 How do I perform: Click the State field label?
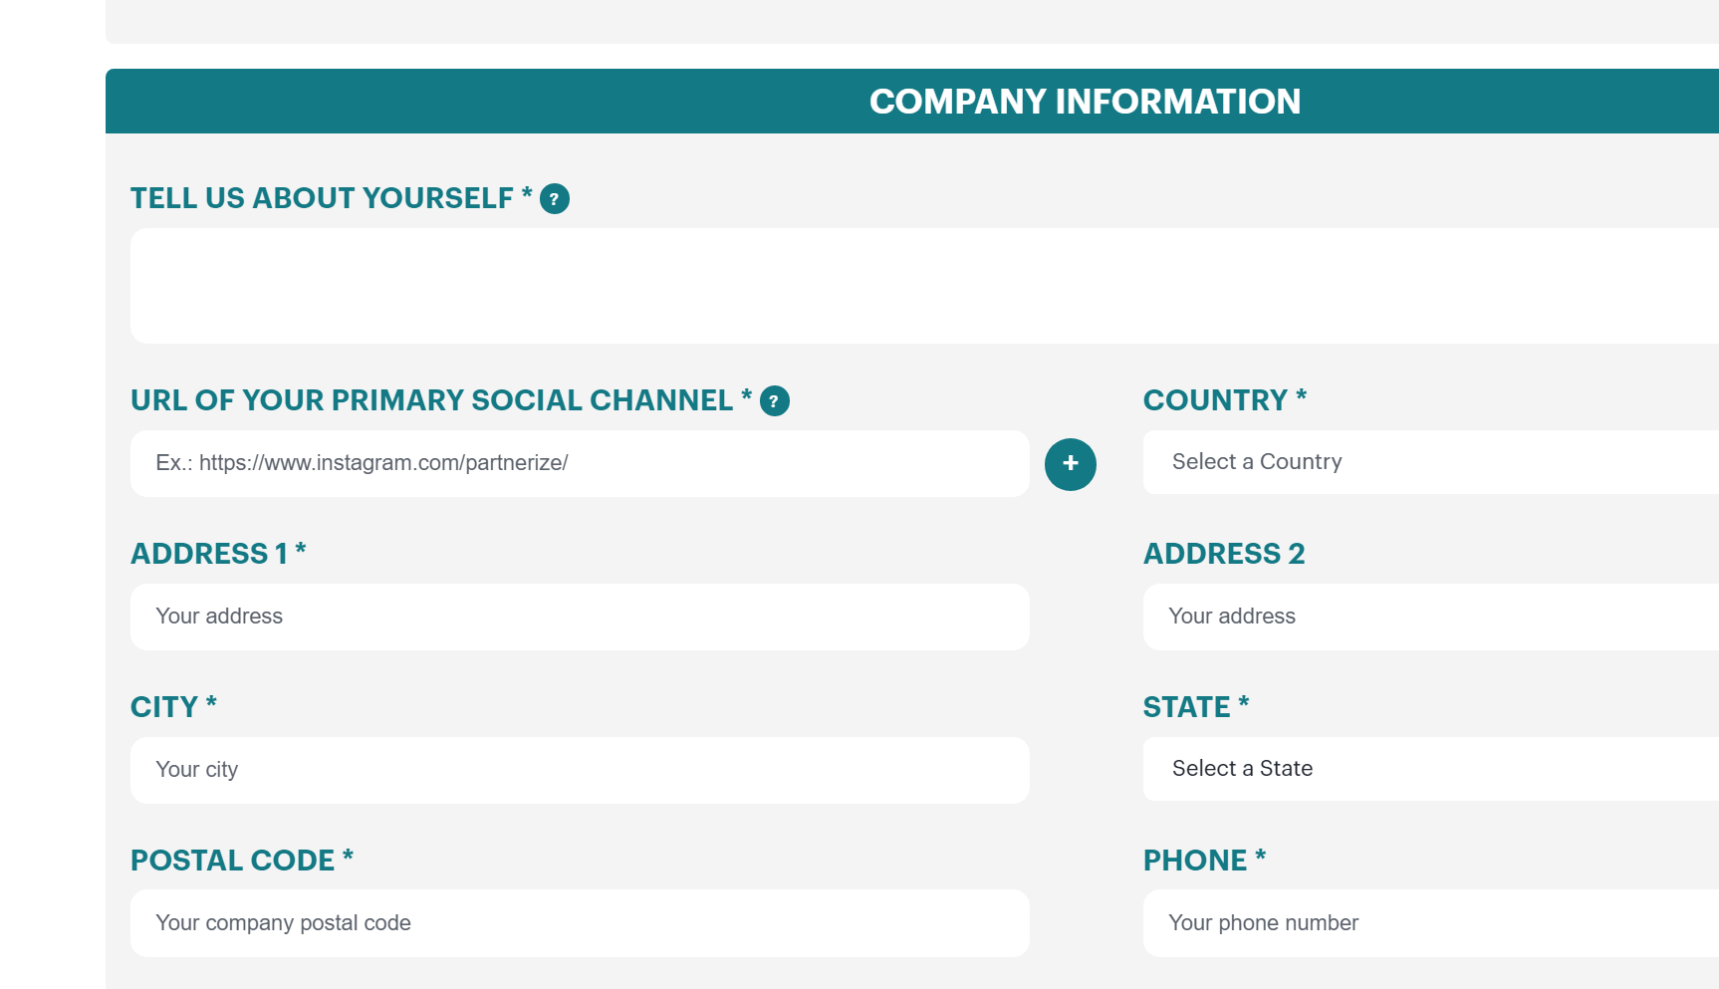click(1186, 707)
